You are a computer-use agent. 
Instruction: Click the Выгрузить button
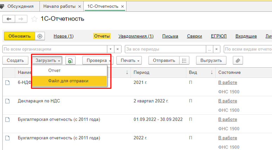[x=211, y=60]
